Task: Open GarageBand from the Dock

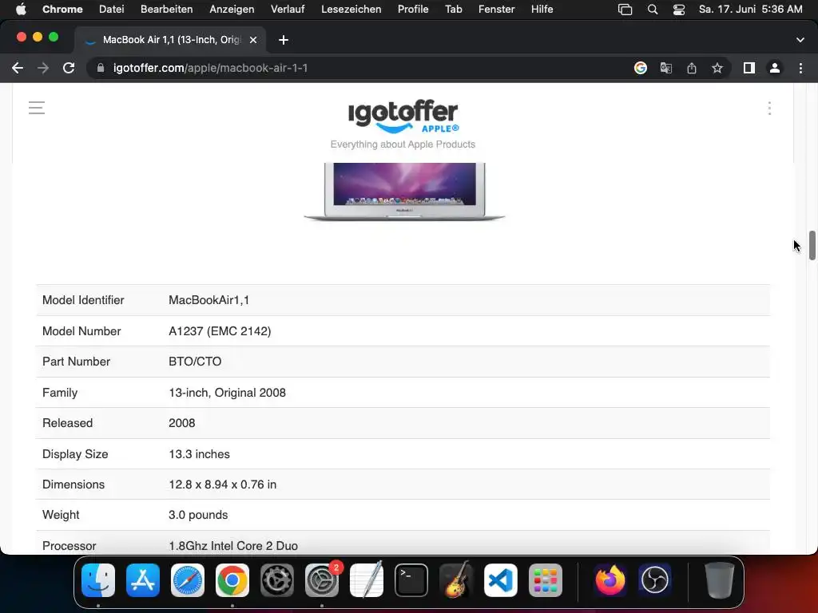Action: point(456,580)
